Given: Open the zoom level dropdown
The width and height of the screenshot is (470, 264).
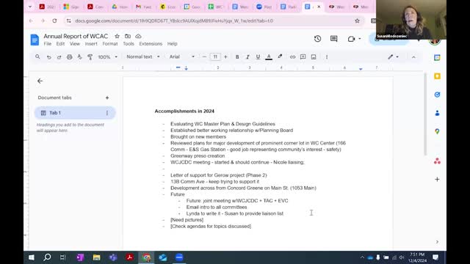Looking at the screenshot, I should coord(107,57).
